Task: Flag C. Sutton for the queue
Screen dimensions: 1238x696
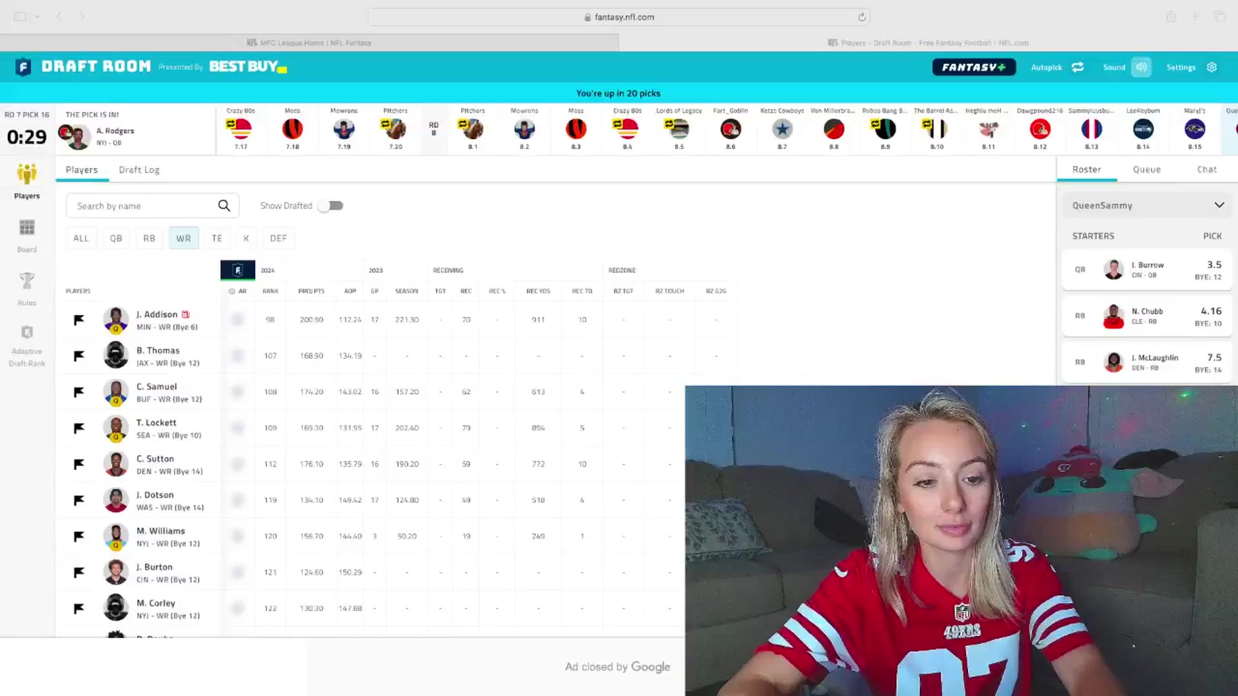Action: (79, 464)
